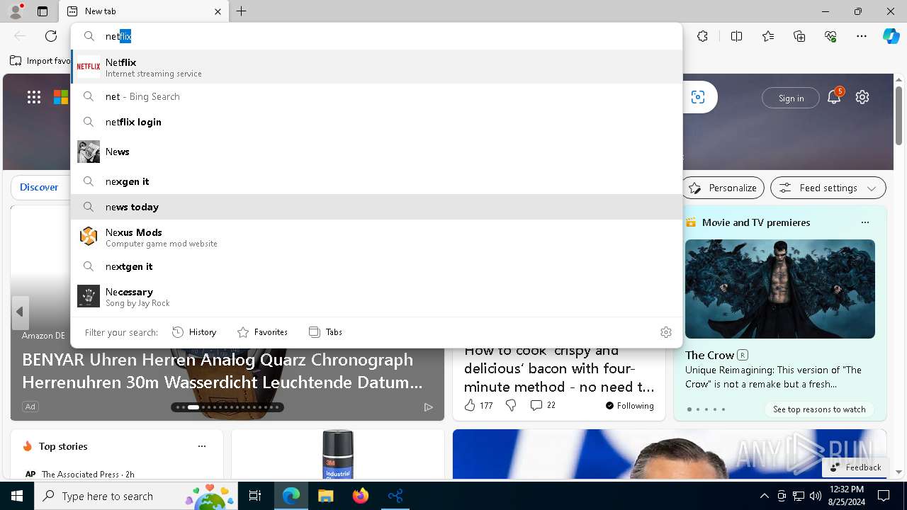Open File Explorer from the taskbar

point(325,496)
